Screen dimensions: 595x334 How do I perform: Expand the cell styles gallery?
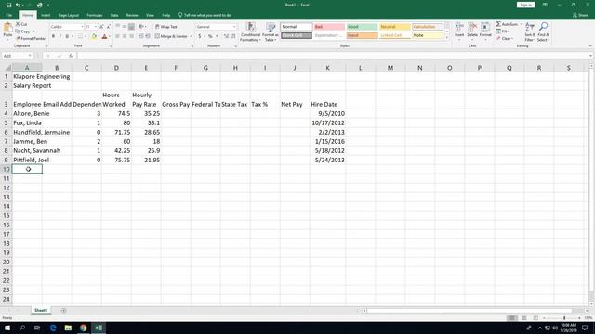pyautogui.click(x=446, y=37)
